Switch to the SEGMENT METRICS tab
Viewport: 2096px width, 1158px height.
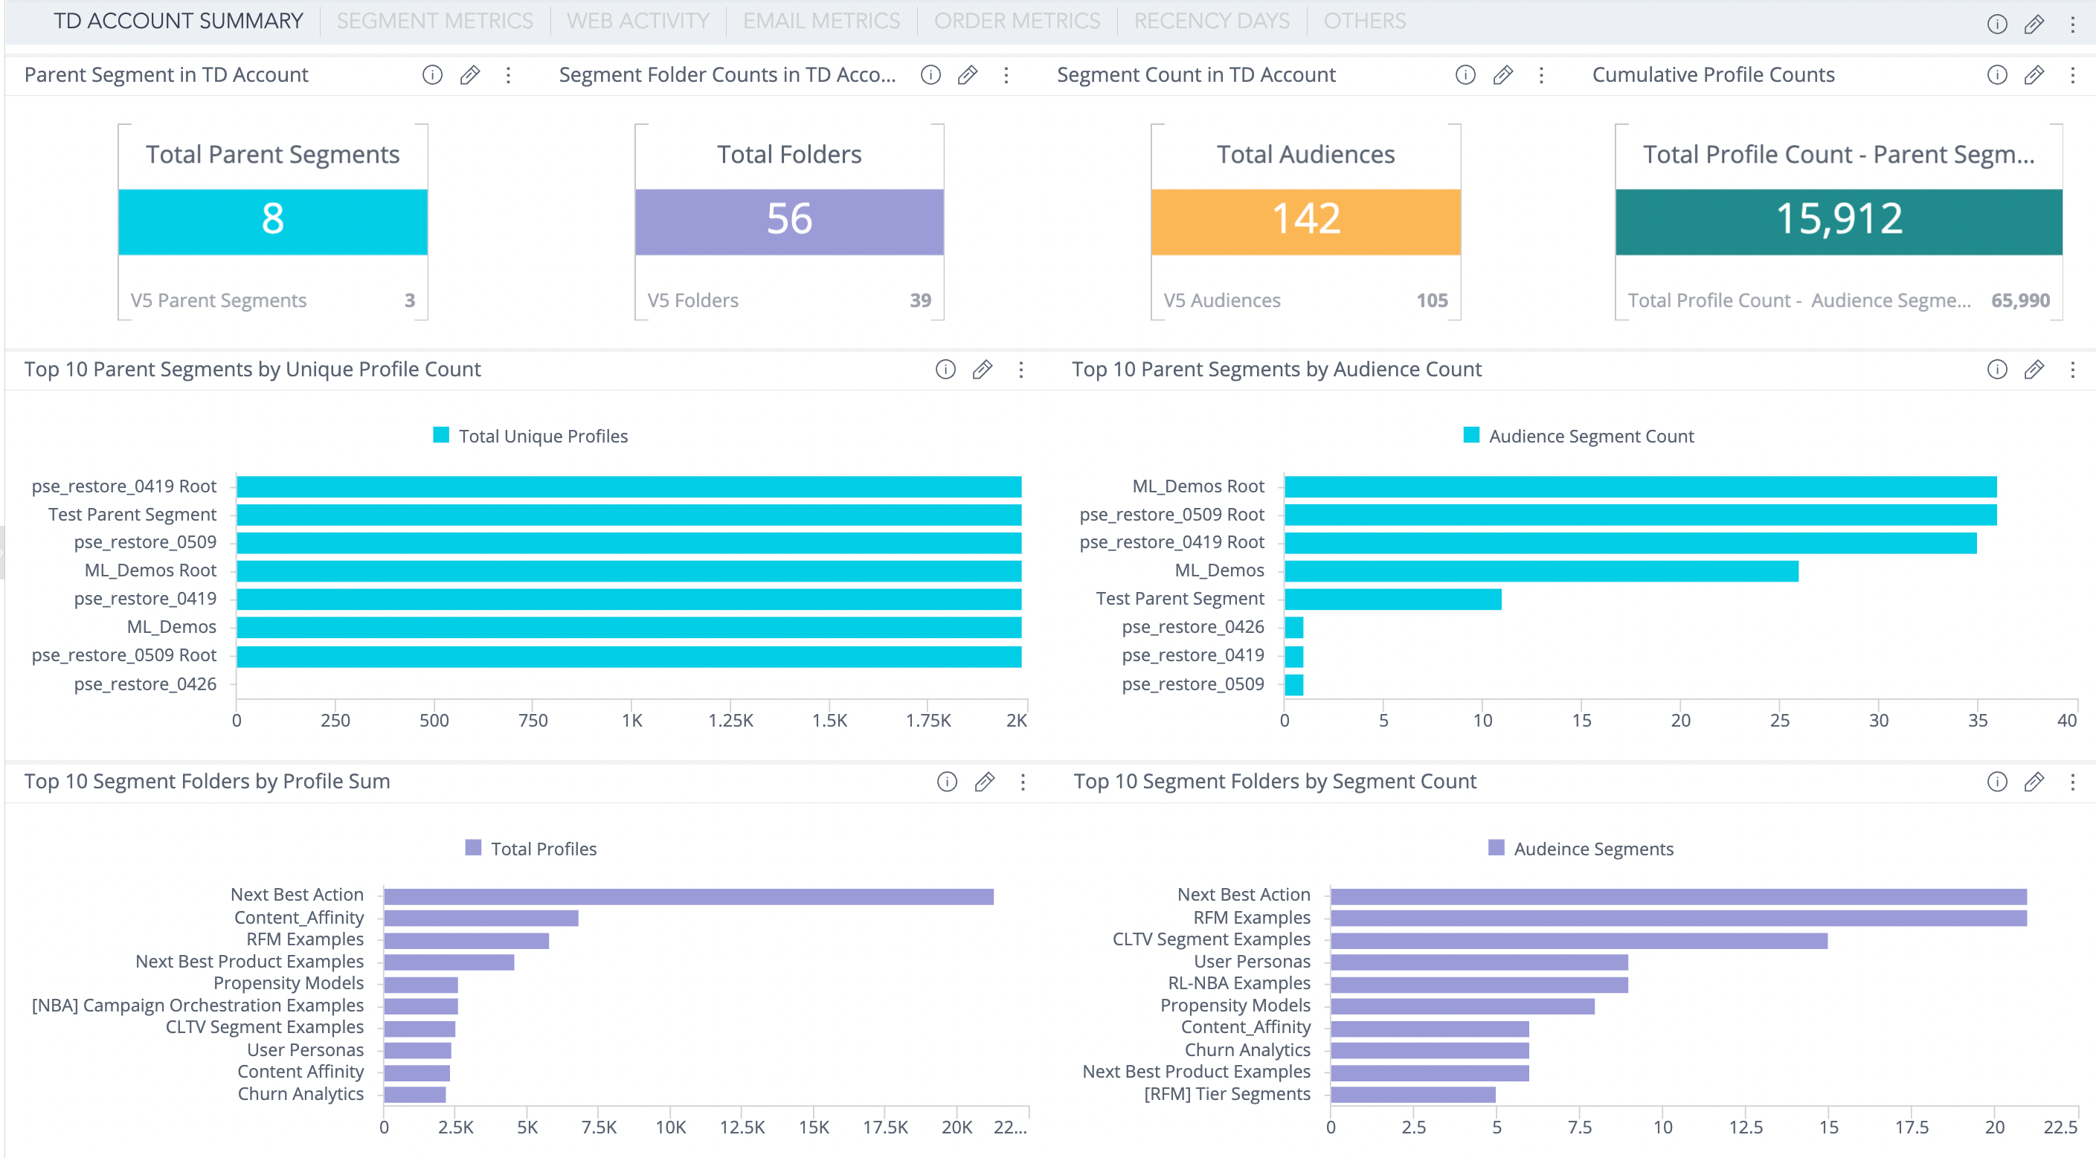point(435,20)
